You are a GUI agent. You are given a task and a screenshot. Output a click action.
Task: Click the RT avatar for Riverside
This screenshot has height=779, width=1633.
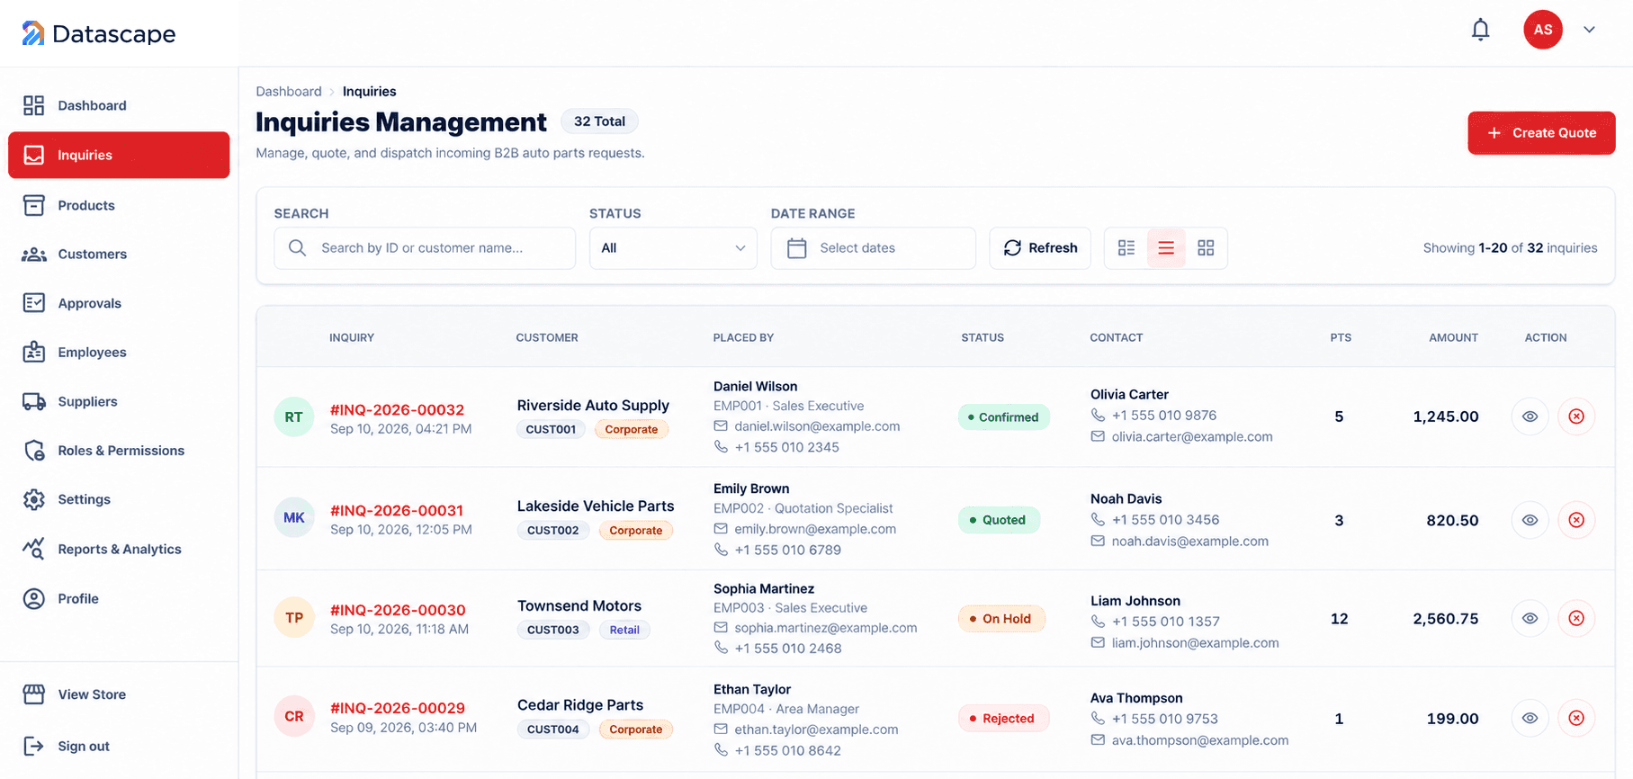coord(294,417)
